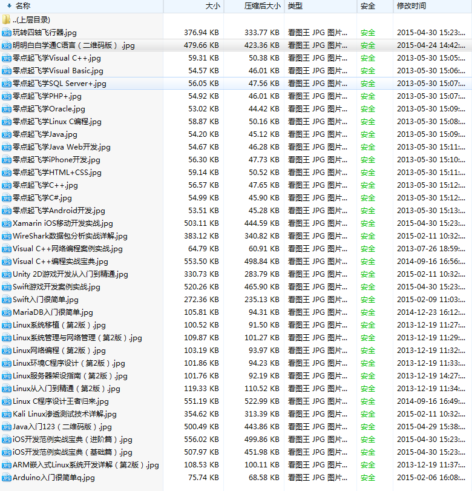Screen dimensions: 472x491
Task: Click JPG icon of Swift入门很简单.jpg
Action: point(7,300)
